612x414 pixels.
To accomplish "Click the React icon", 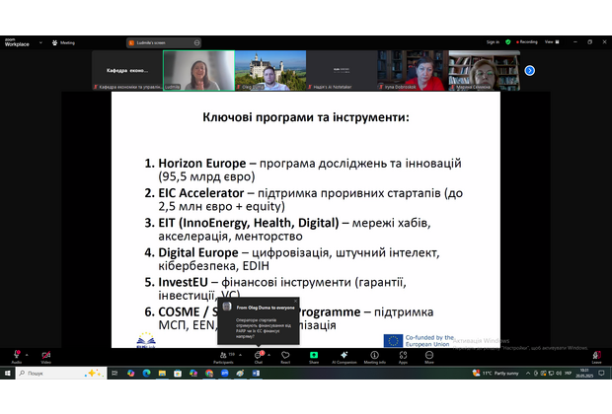I will [285, 356].
